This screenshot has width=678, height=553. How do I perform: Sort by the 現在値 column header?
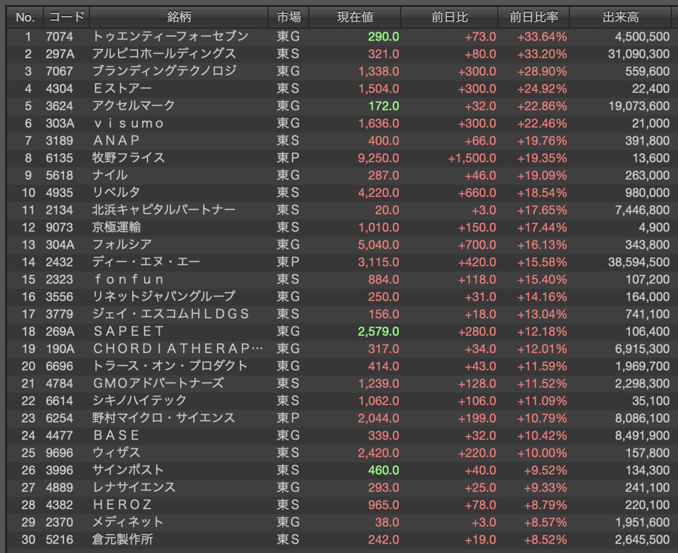click(355, 17)
